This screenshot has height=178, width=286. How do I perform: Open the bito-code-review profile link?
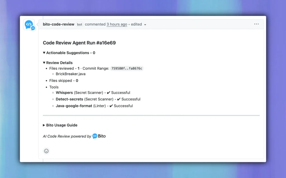tap(58, 24)
